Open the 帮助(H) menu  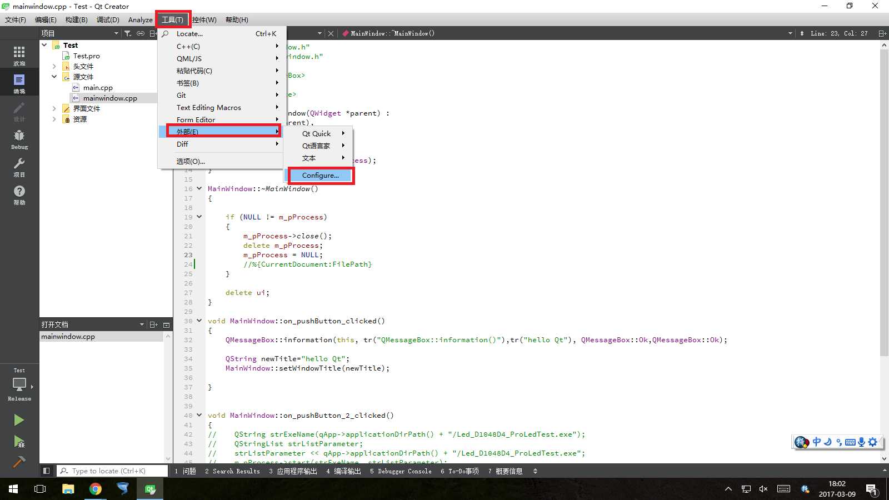click(237, 19)
